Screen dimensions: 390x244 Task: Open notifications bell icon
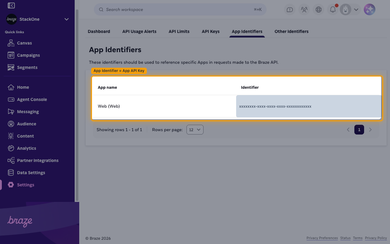coord(333,9)
